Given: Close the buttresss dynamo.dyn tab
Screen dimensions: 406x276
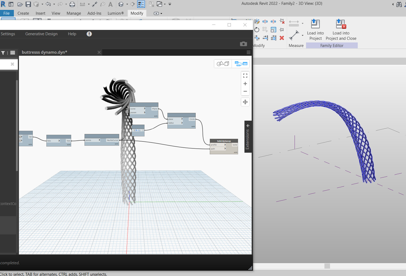Looking at the screenshot, I should (99, 52).
